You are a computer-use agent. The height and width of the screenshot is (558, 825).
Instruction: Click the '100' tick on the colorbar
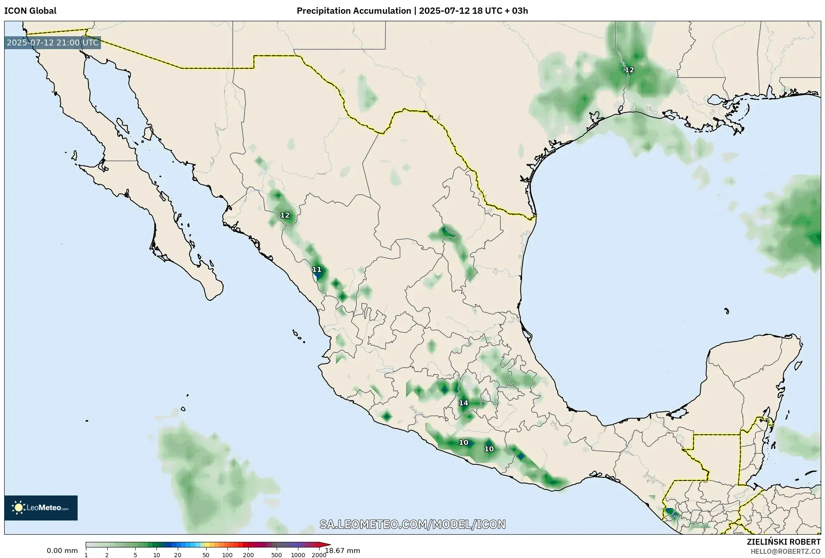point(227,555)
